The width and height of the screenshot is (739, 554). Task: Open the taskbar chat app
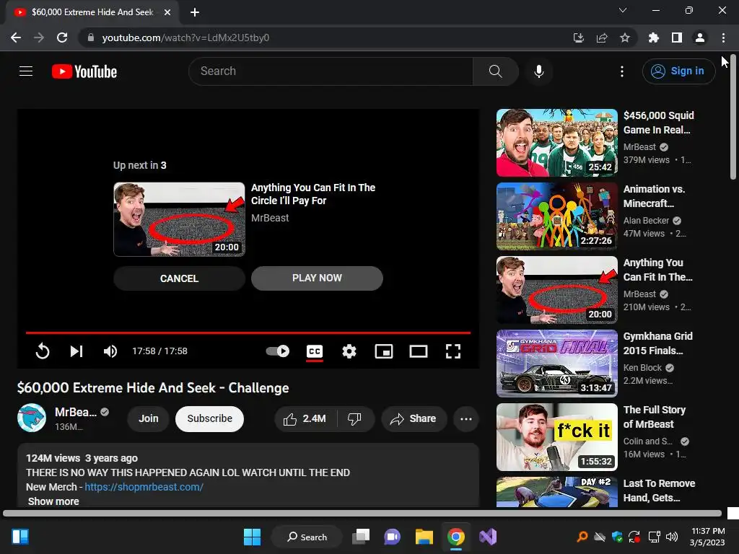pos(392,537)
